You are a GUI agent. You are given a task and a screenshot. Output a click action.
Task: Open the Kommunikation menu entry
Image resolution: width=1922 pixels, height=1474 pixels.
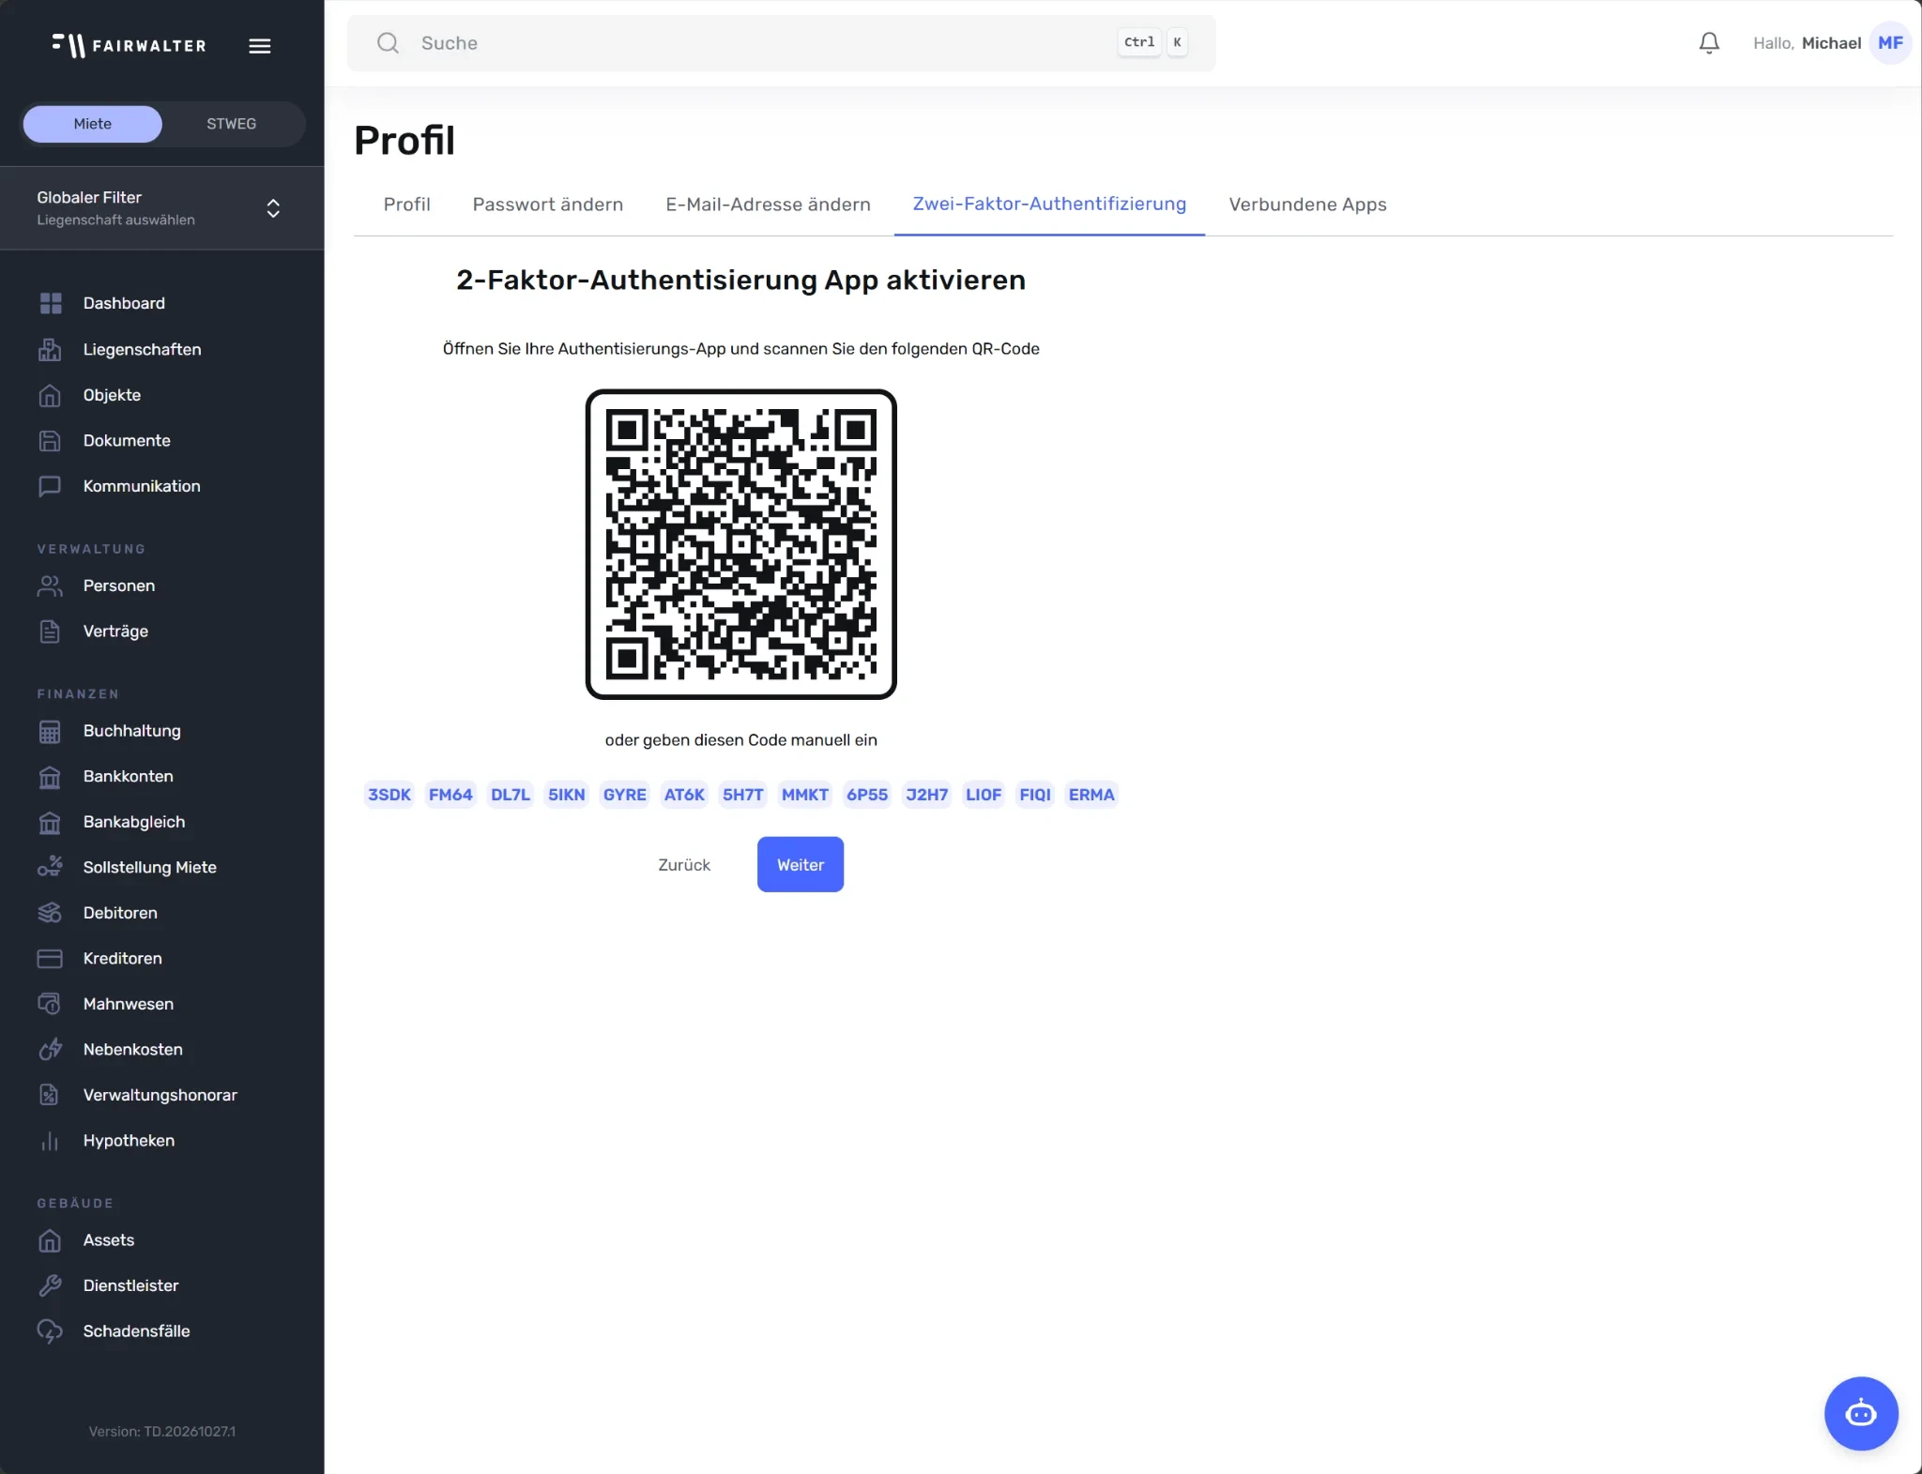(142, 486)
